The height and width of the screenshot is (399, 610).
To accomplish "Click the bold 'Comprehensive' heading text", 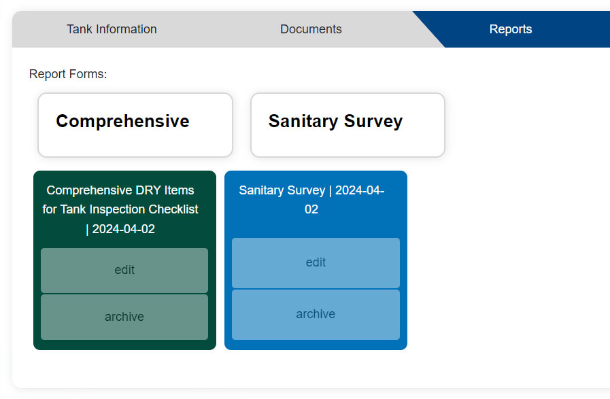I will [x=122, y=122].
